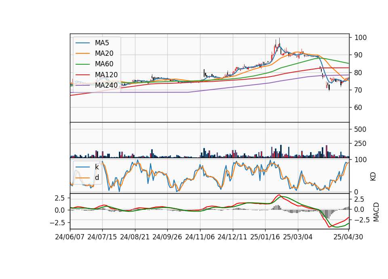Click the 25/04/30 date tick label
The image size is (388, 279).
pyautogui.click(x=348, y=237)
